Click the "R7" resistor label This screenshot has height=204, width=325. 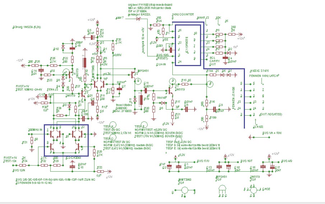click(x=102, y=30)
